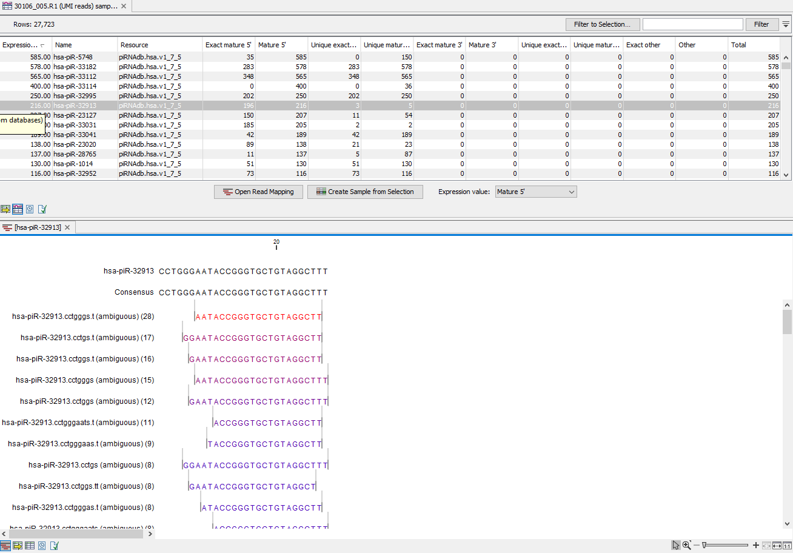Click the Filter to Selection button
Screen dimensions: 793x553
click(602, 24)
